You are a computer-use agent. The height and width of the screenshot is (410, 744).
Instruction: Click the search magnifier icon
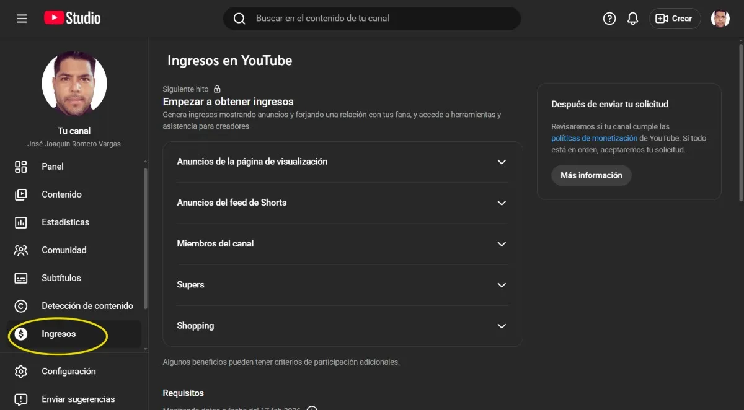coord(239,19)
